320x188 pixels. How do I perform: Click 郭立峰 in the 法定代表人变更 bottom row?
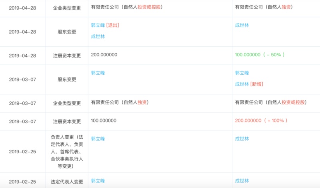pos(98,181)
